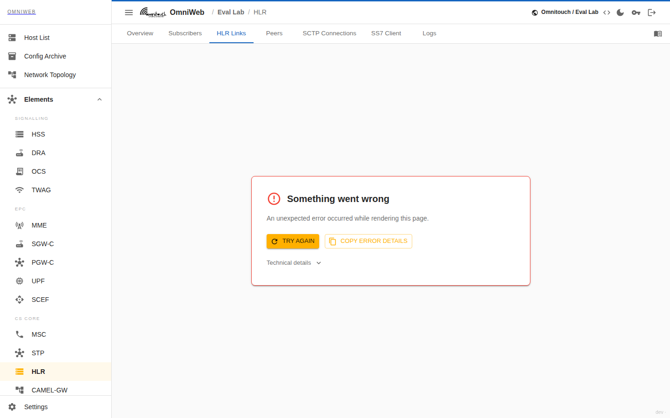Click Omnitouch / Eval Lab selector
This screenshot has width=670, height=418.
click(565, 13)
